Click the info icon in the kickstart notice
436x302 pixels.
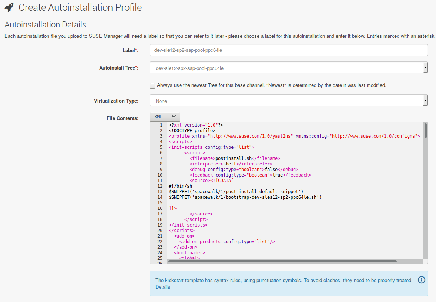421,280
